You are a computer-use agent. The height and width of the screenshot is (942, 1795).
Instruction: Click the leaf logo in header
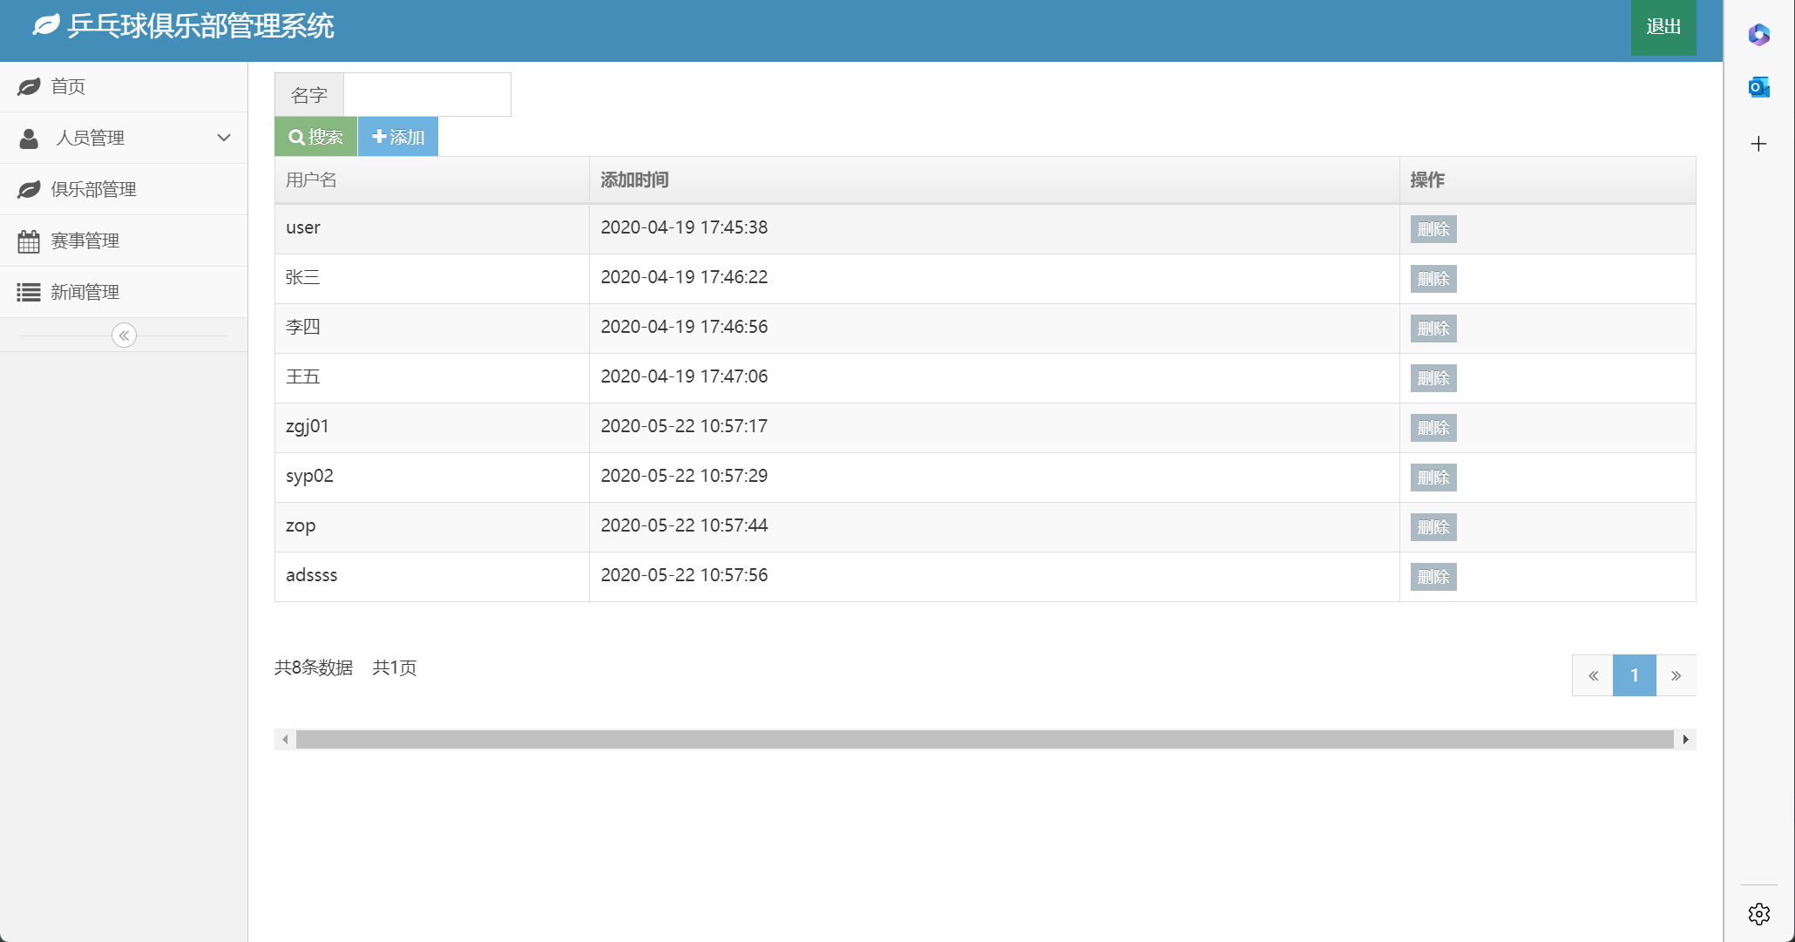coord(45,26)
